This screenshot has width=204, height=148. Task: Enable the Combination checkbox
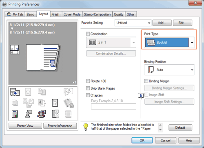pos(88,34)
